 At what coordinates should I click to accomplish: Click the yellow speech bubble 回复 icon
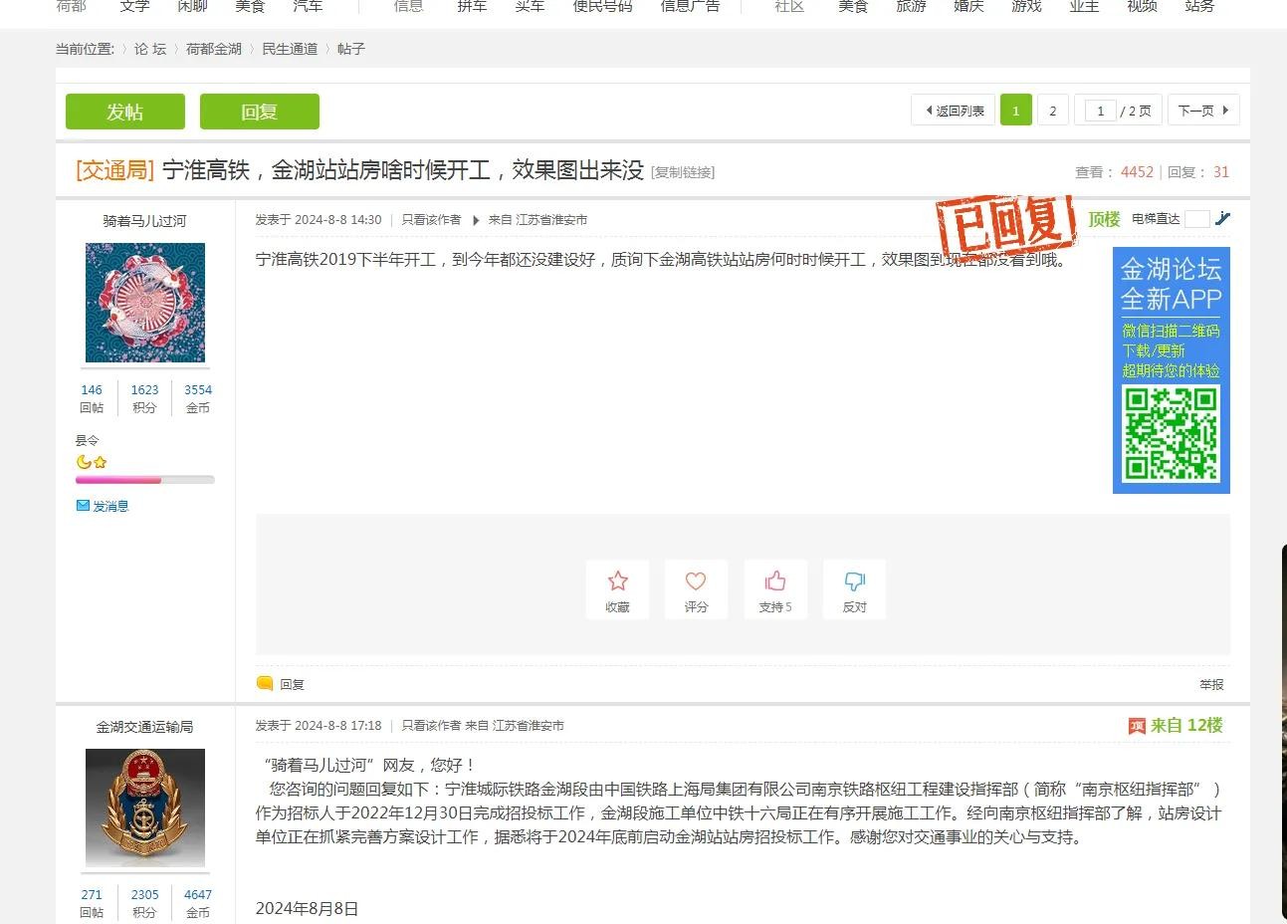pyautogui.click(x=265, y=684)
